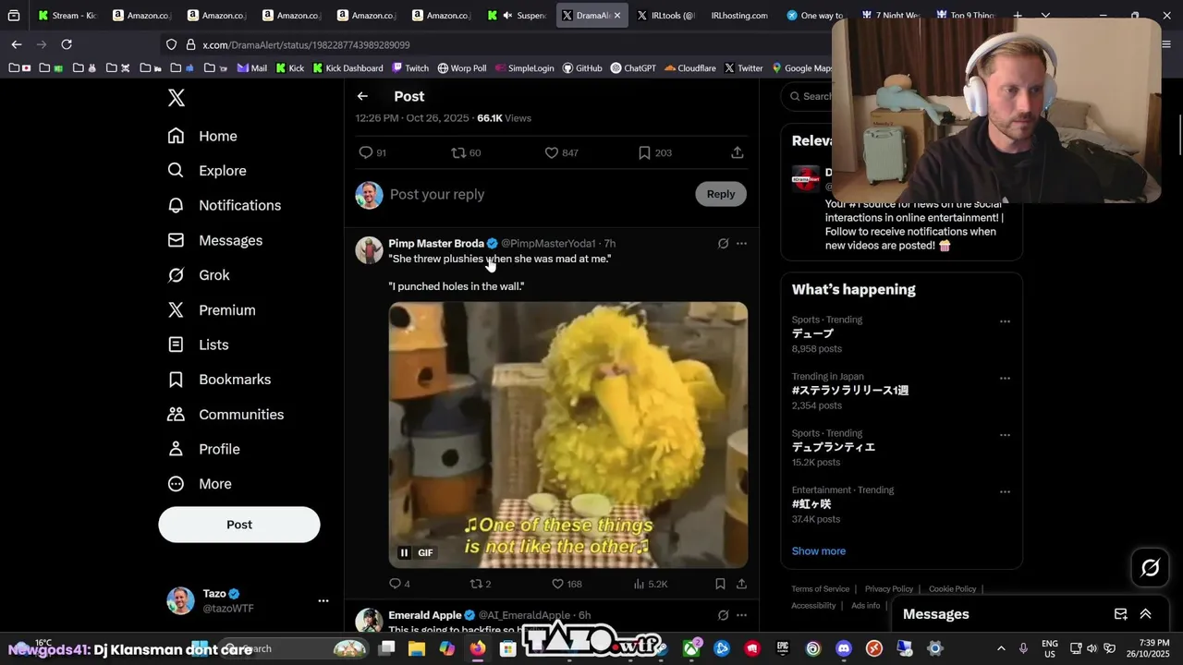Share the main post

(x=738, y=152)
